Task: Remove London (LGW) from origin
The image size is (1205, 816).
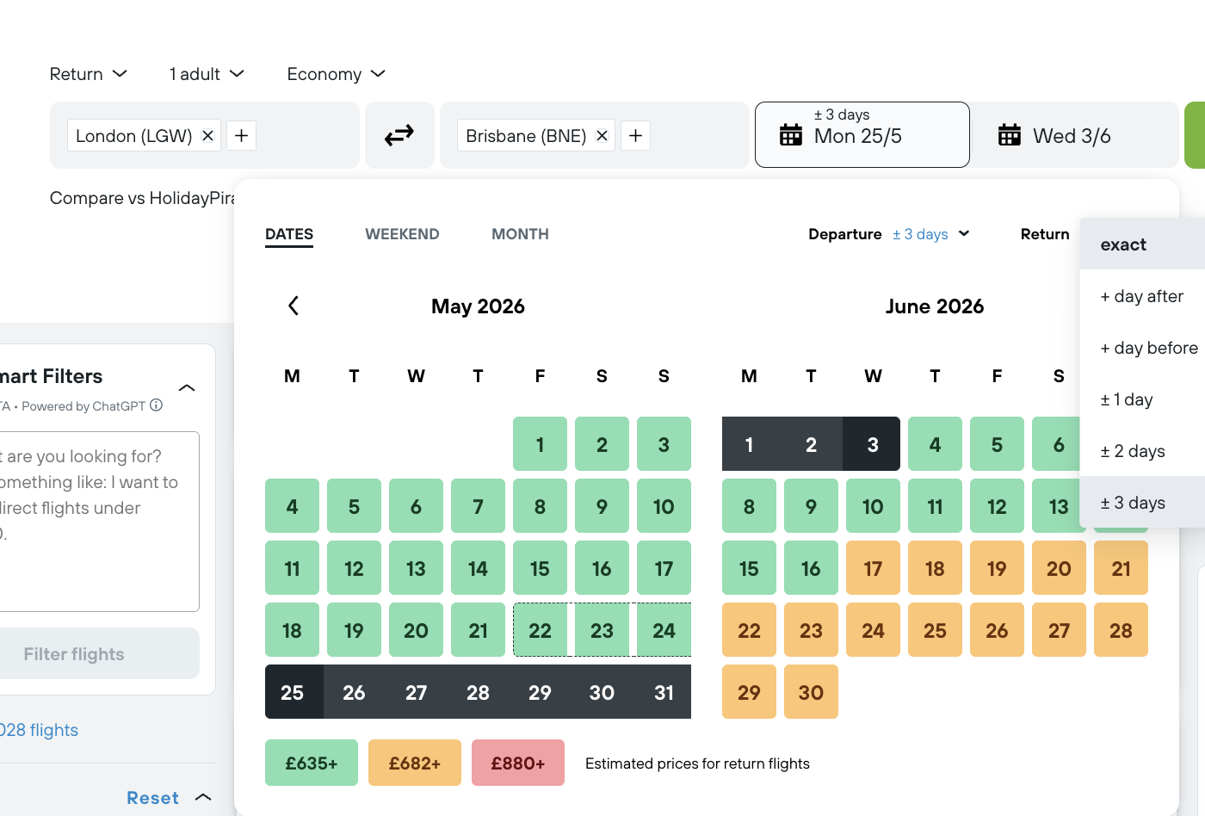Action: [x=207, y=136]
